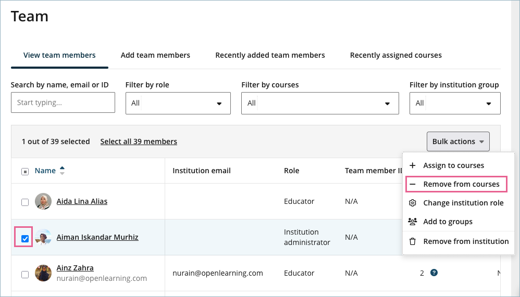Click the trash icon for Remove from institution

(x=413, y=241)
